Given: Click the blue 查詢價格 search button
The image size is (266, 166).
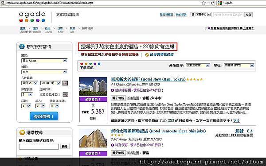Looking at the screenshot, I should coord(44,116).
